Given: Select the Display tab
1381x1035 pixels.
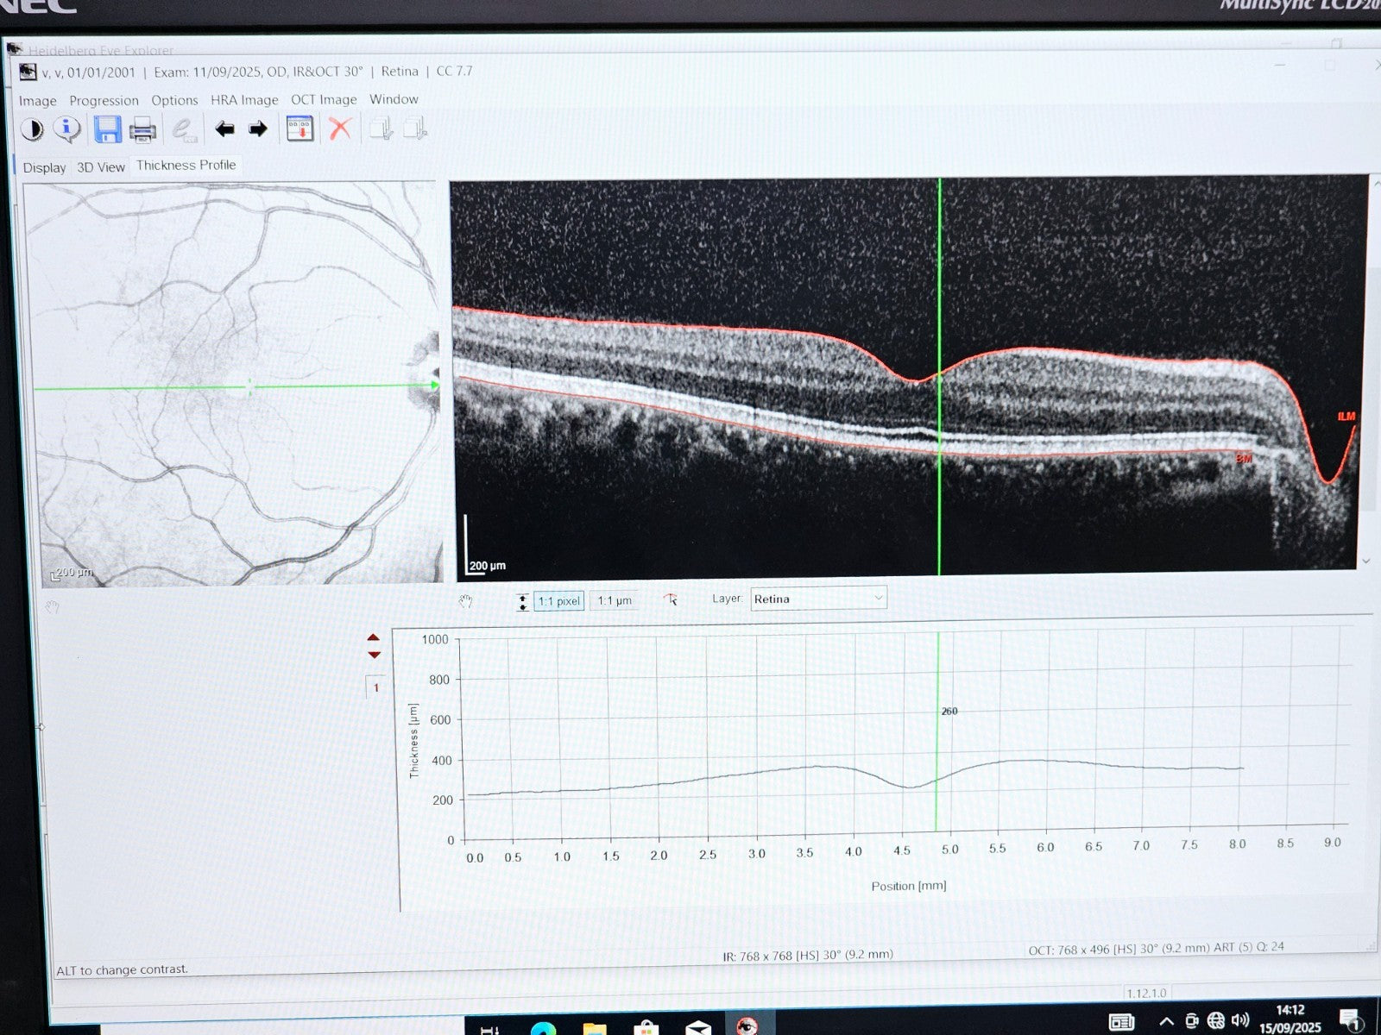Looking at the screenshot, I should click(x=45, y=167).
